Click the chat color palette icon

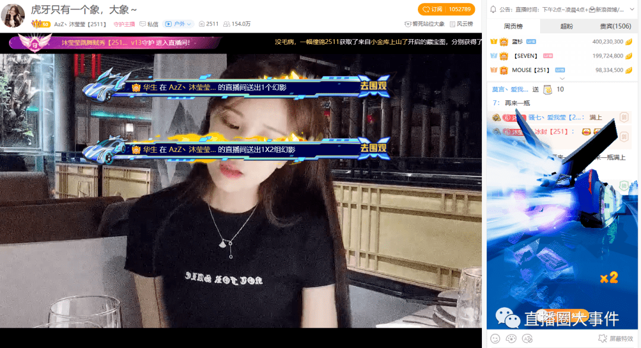[x=512, y=340]
